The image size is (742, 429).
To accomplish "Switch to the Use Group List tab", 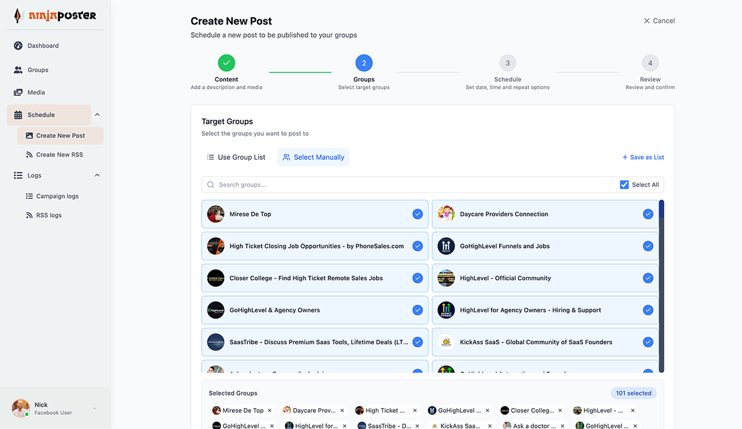I will coord(236,157).
